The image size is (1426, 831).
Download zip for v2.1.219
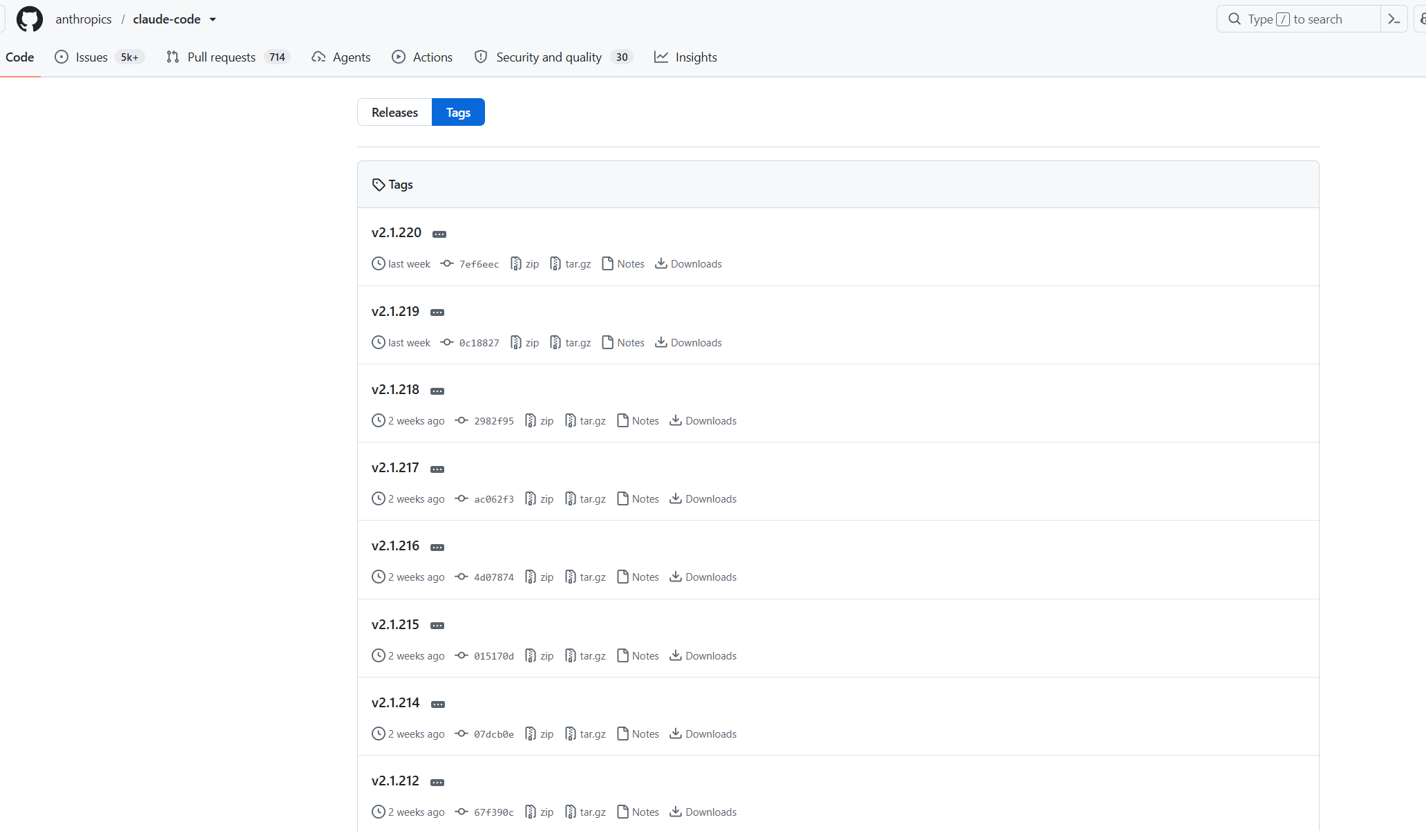(524, 343)
